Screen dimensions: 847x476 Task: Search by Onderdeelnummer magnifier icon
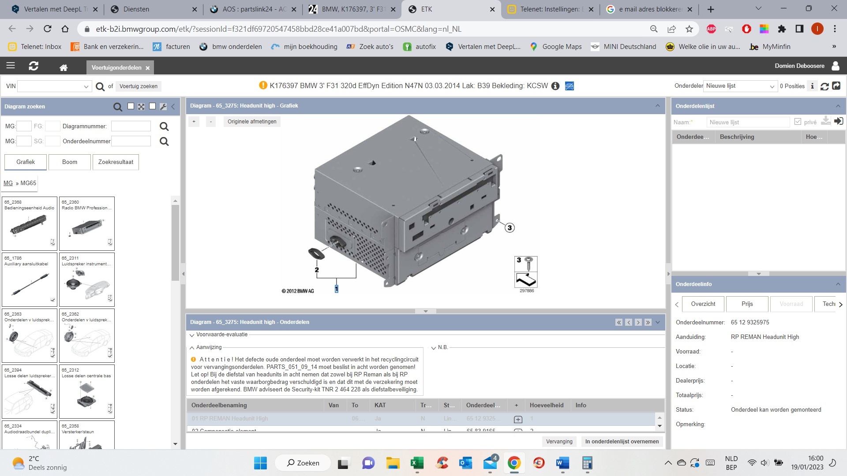pyautogui.click(x=164, y=141)
